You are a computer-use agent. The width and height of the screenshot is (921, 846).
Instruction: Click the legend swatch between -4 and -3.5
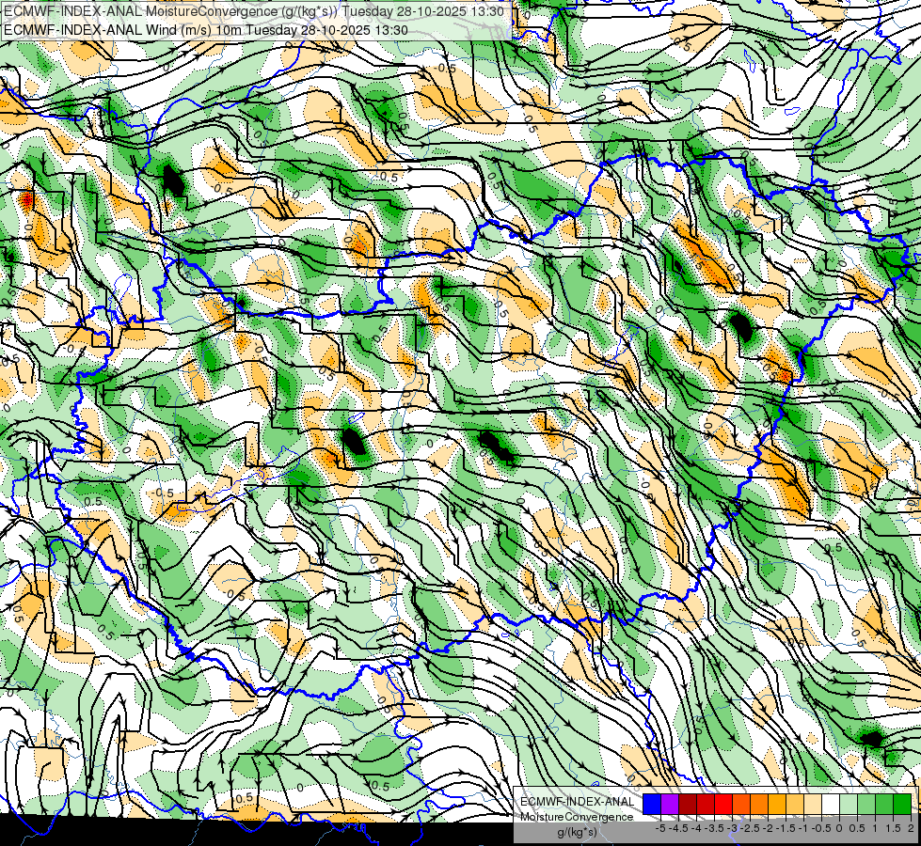click(706, 805)
